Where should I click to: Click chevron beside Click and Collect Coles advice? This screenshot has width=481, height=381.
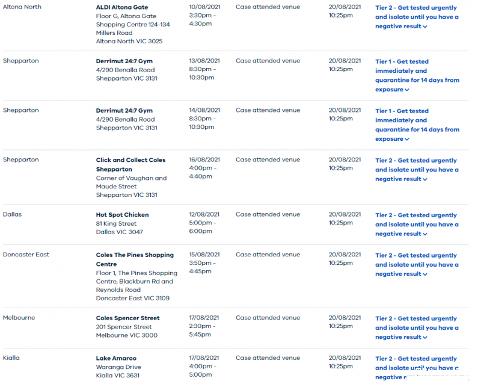425,179
